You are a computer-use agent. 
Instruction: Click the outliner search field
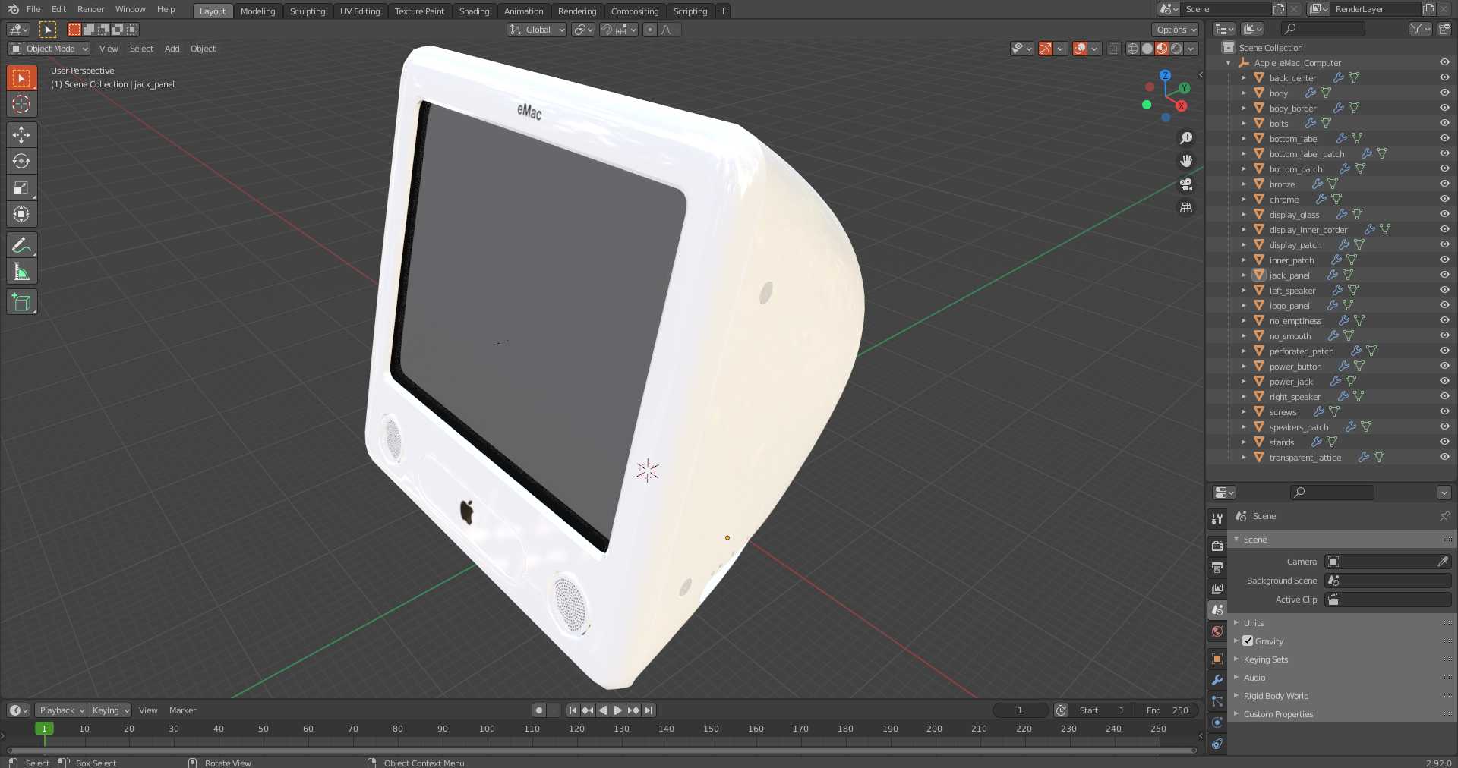(x=1323, y=29)
